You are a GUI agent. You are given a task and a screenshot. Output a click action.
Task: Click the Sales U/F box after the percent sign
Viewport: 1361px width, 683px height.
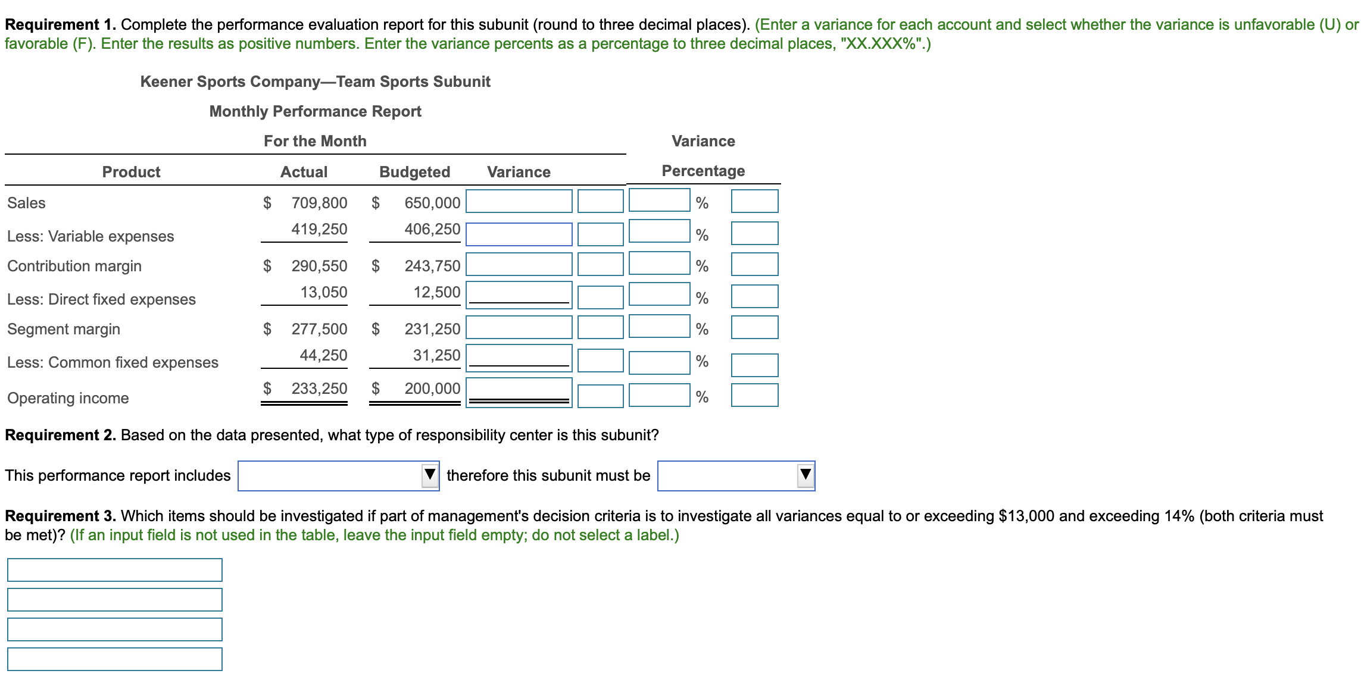click(754, 201)
